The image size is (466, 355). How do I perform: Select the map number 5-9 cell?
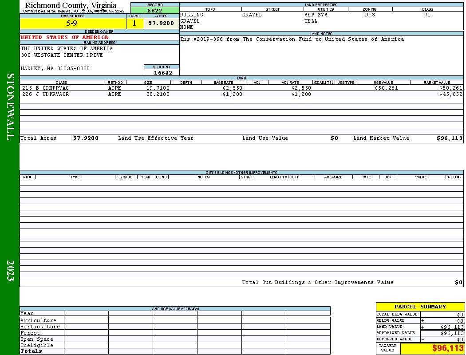(73, 23)
